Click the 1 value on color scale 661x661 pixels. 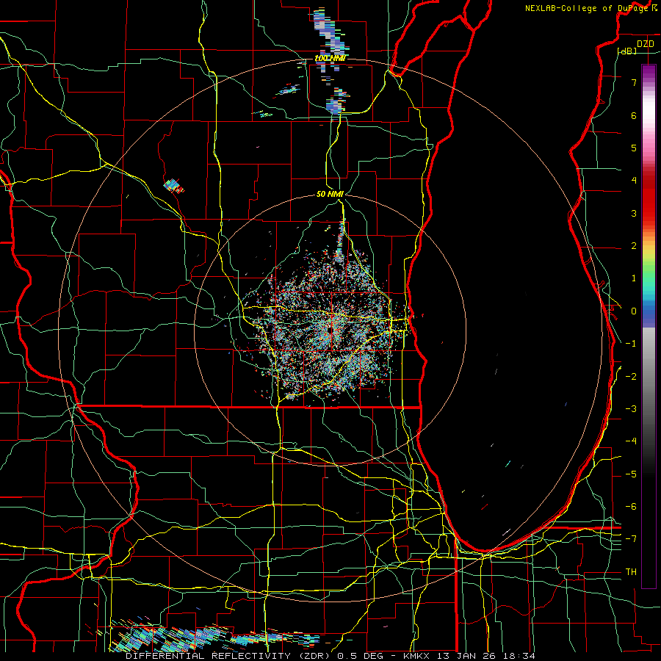[634, 278]
